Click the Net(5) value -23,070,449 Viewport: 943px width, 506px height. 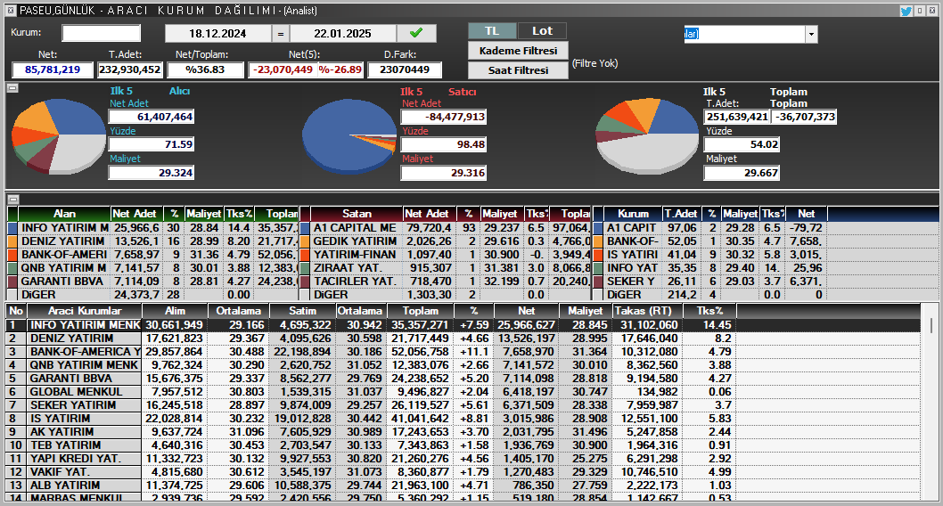(x=283, y=69)
